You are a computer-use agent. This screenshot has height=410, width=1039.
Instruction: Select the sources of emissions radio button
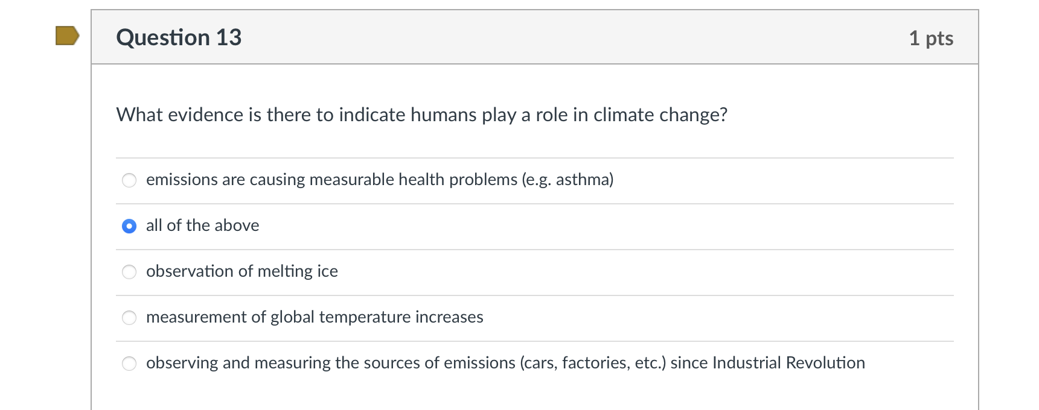129,364
